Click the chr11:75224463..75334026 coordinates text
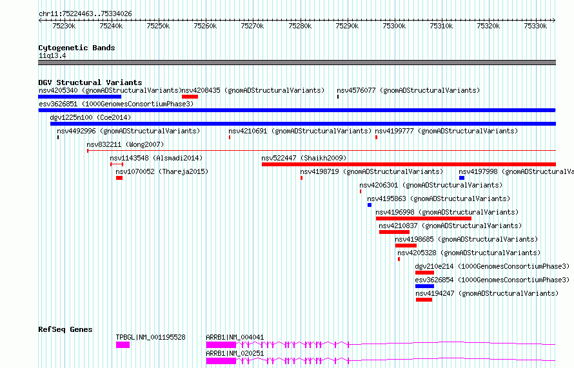574x368 pixels. (x=85, y=14)
